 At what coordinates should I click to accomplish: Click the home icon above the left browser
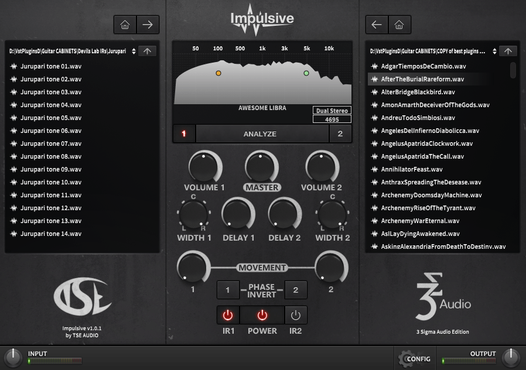(x=124, y=25)
